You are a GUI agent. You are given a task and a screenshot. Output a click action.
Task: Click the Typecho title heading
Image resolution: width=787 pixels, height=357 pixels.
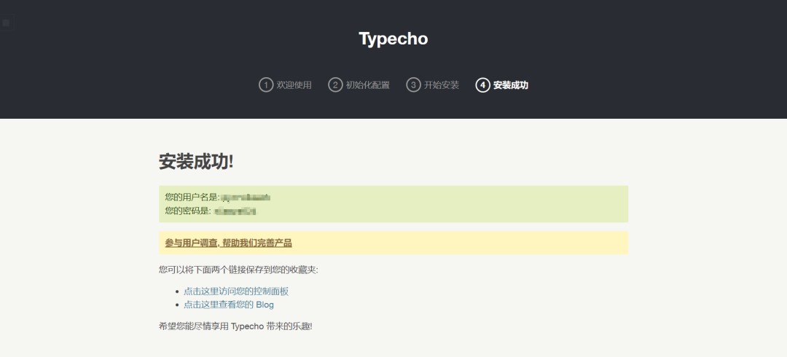point(393,39)
